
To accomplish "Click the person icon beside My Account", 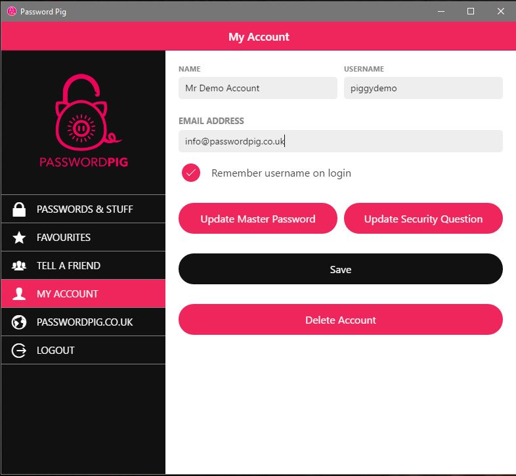I will (x=19, y=293).
